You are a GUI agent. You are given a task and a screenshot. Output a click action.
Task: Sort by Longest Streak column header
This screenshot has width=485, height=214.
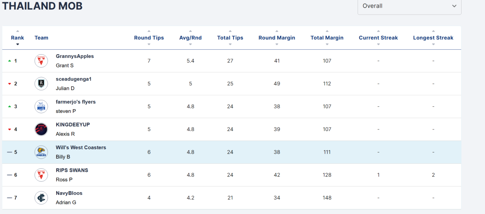pos(433,38)
